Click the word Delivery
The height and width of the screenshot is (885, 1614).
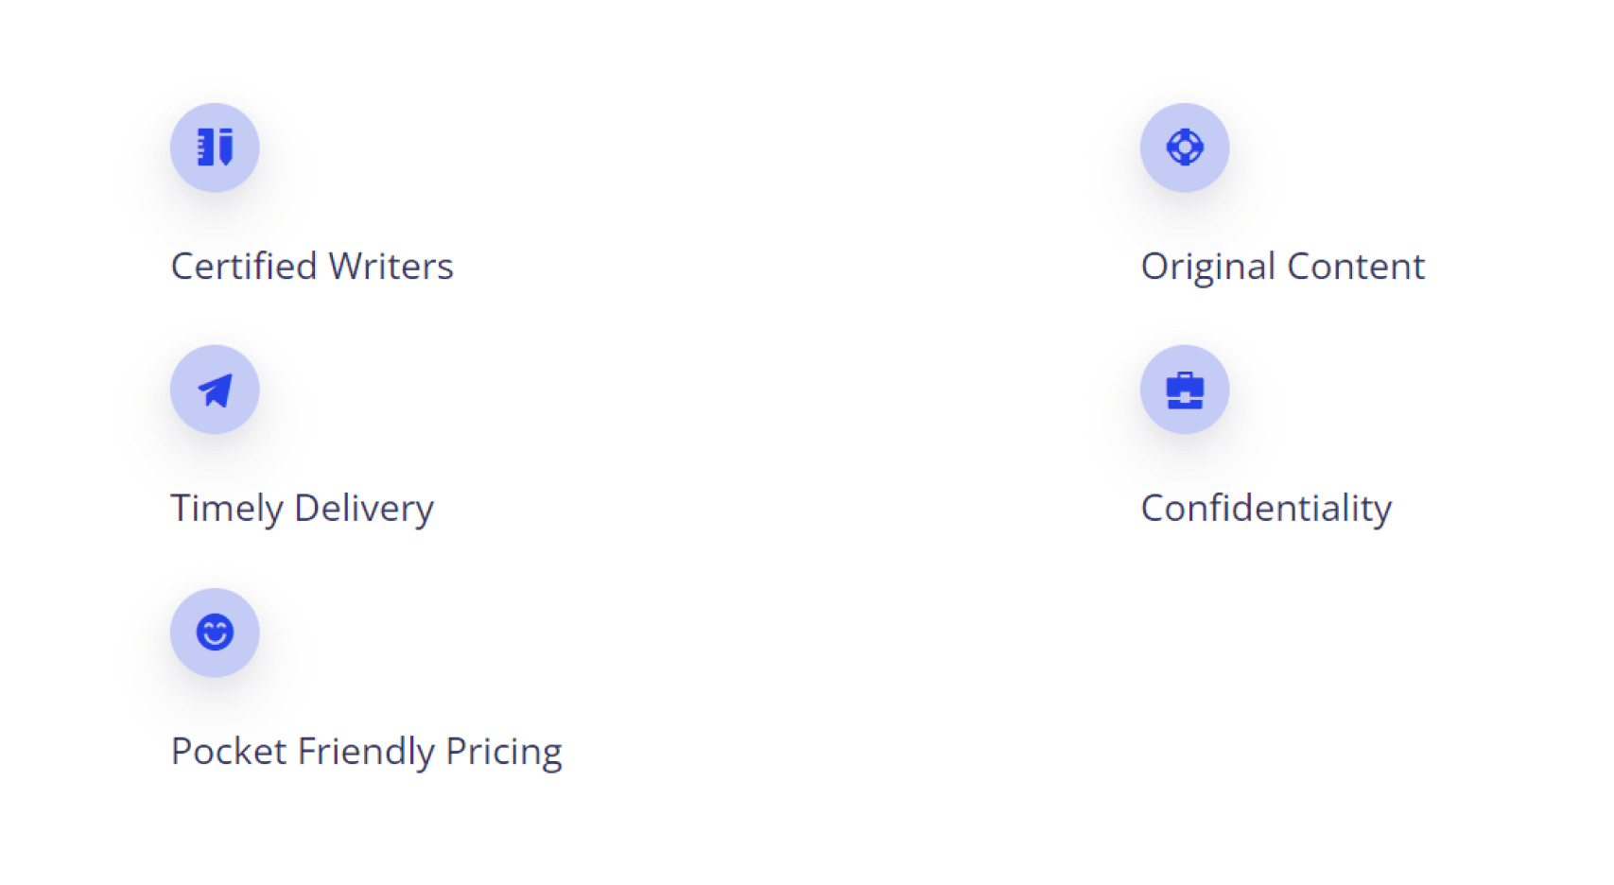[364, 510]
